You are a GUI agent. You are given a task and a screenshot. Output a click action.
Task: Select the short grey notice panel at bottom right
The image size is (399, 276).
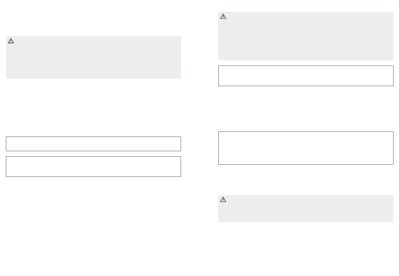click(306, 208)
